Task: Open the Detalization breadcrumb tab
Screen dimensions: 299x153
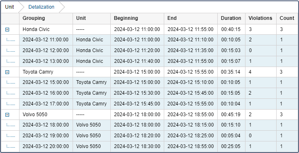Action: tap(41, 7)
